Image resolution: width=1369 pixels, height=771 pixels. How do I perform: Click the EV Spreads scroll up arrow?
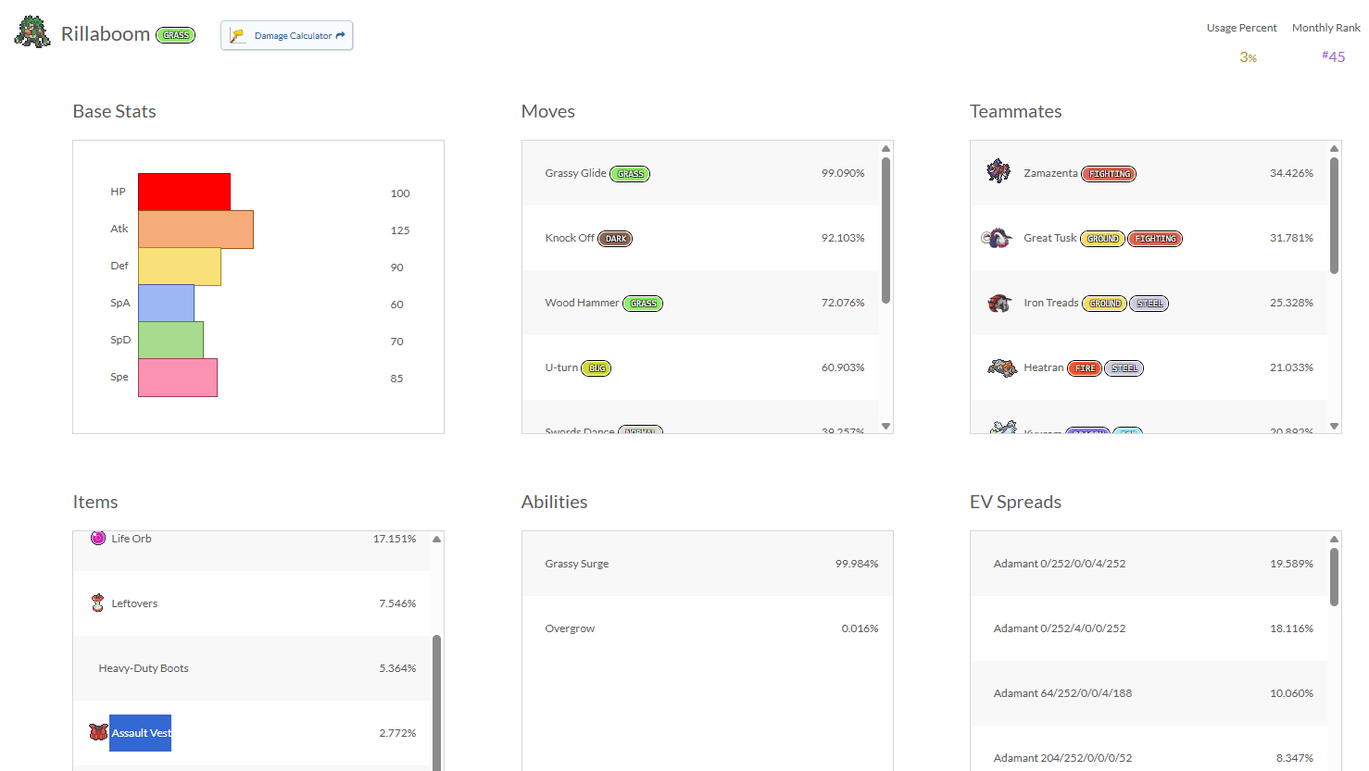pos(1334,539)
